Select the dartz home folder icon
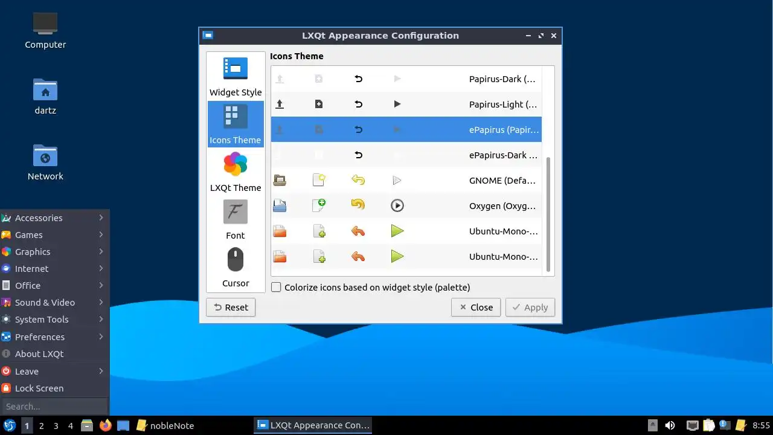 tap(45, 97)
